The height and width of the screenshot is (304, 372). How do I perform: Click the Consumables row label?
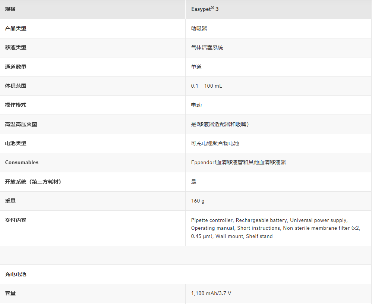point(22,163)
